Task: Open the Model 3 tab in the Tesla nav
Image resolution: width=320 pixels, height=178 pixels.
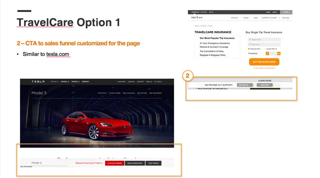Action: click(x=75, y=81)
